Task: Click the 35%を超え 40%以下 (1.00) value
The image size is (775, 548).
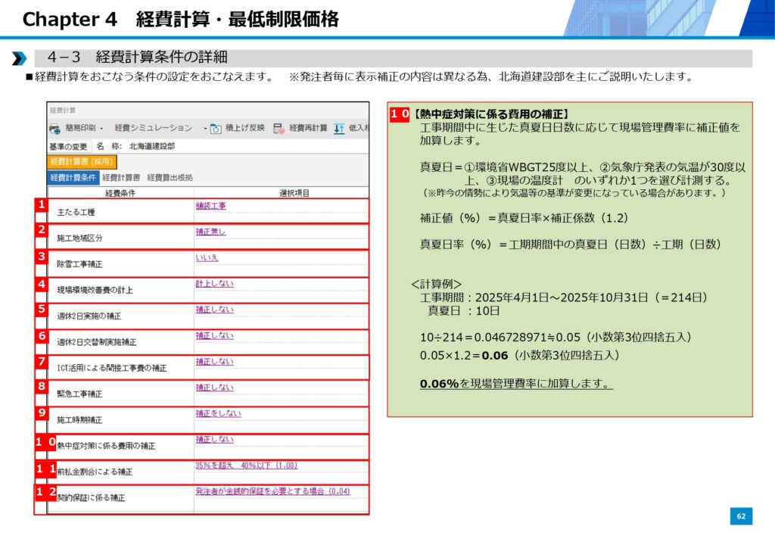Action: tap(246, 465)
